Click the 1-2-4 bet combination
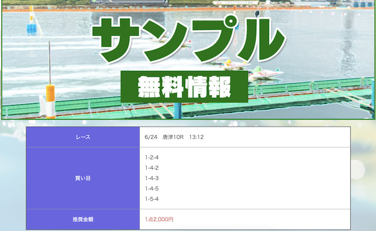Viewport: 376px width, 231px height. point(152,158)
